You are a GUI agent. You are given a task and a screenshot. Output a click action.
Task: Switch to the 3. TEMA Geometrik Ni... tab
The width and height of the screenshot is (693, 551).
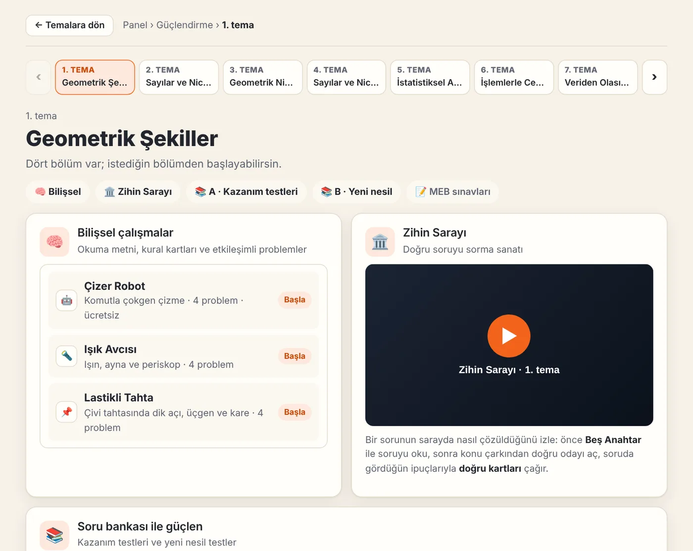pyautogui.click(x=262, y=77)
